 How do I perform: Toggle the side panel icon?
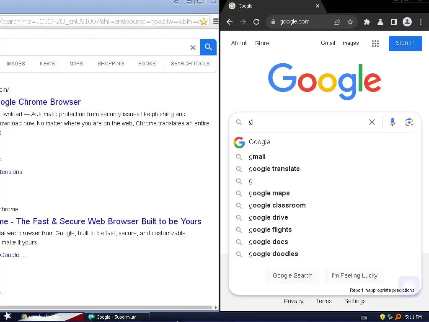click(394, 22)
